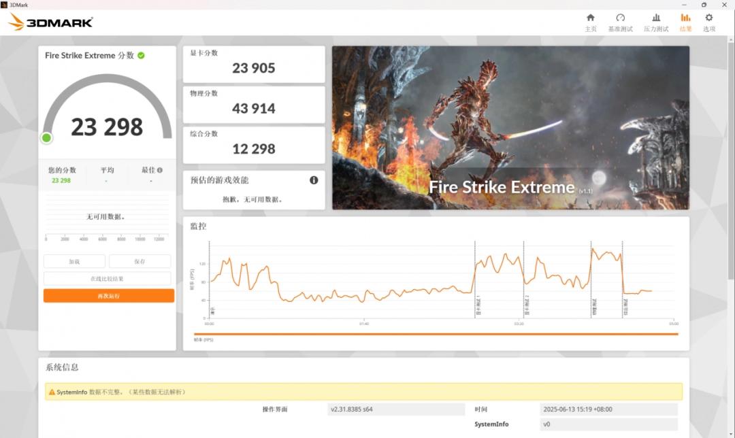Click the 3DMark logo in header
Viewport: 735px width, 438px height.
click(50, 22)
